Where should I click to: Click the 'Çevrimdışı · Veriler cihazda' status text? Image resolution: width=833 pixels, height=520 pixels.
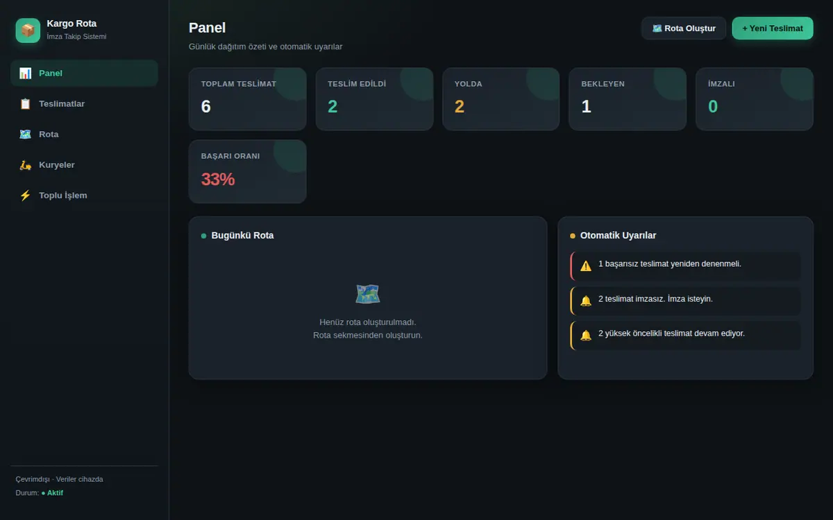[x=60, y=479]
